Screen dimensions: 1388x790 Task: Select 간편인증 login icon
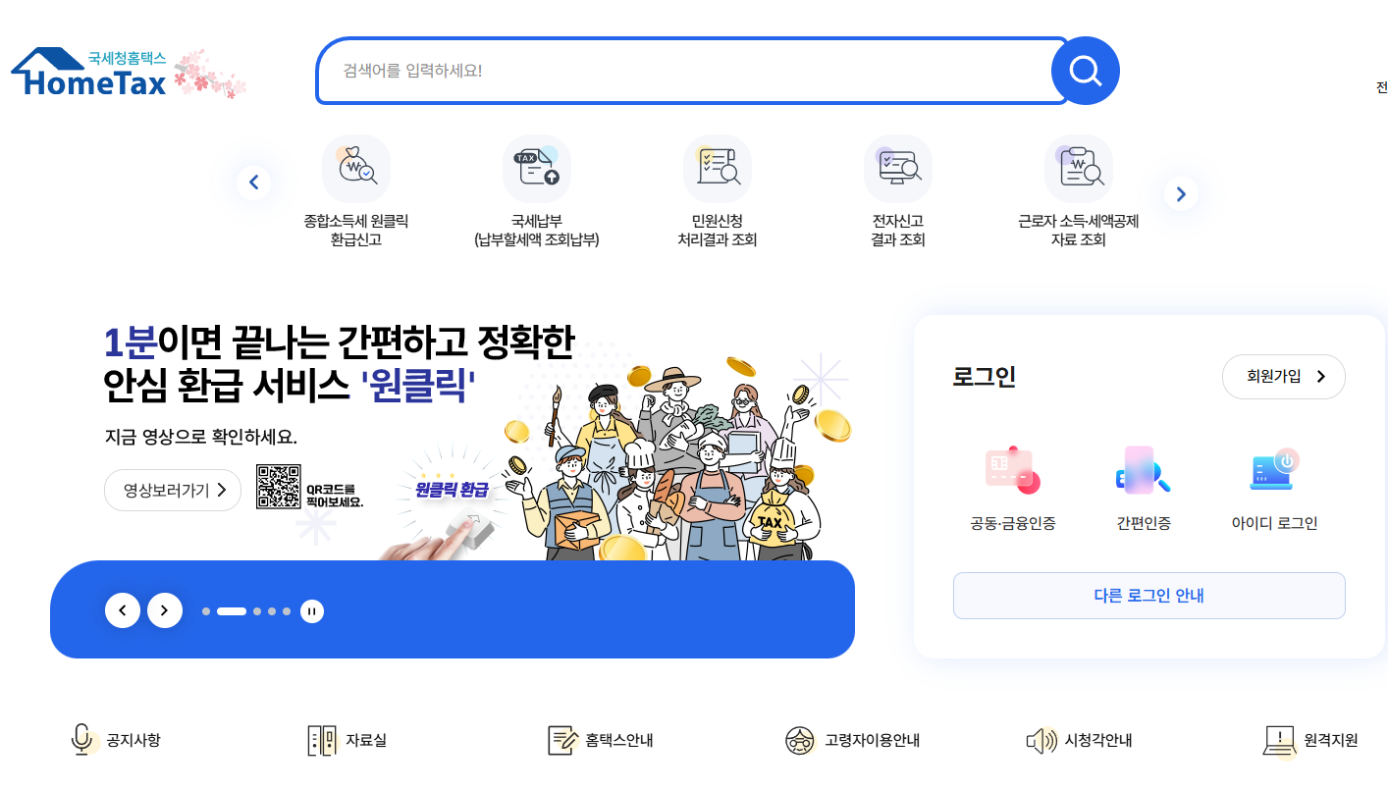[1144, 470]
